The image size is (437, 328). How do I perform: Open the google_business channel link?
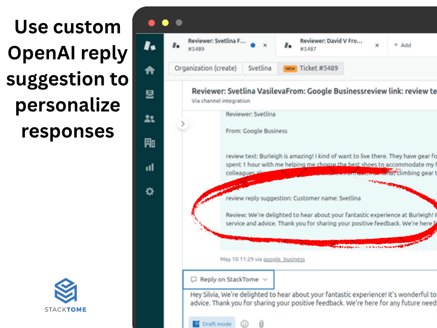284,259
